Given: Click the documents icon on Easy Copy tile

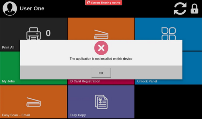Looking at the screenshot, I should coord(101,102).
